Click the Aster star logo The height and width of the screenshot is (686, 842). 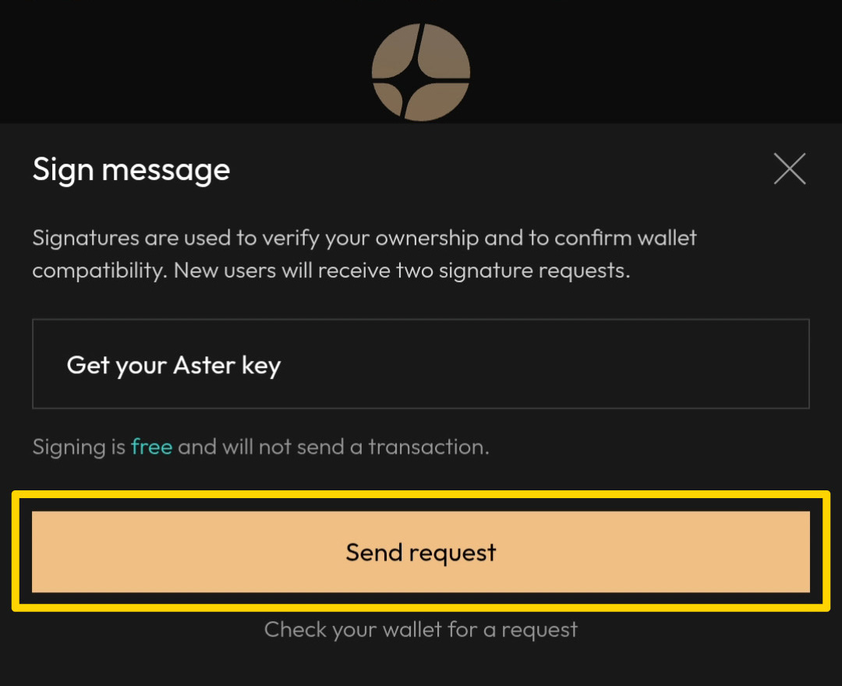tap(421, 72)
